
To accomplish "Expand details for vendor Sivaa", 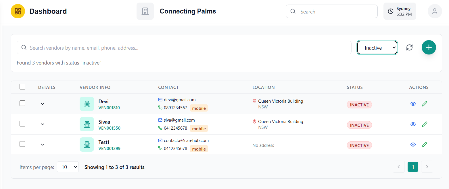I will 42,124.
